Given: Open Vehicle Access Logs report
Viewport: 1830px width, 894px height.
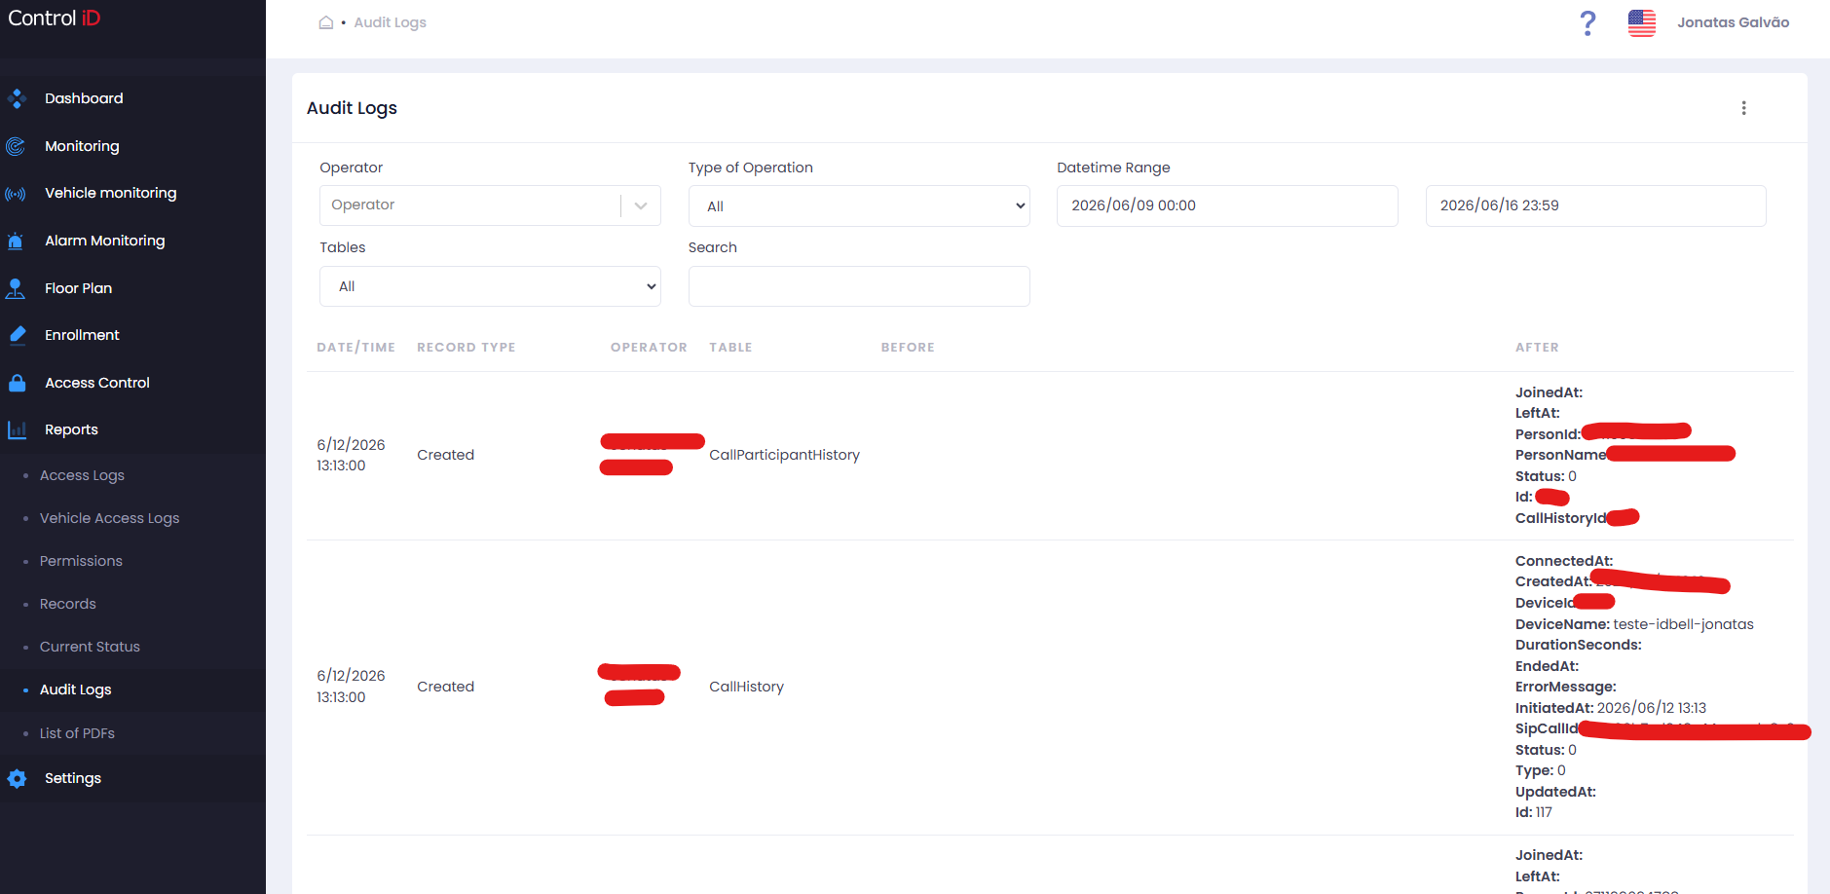Looking at the screenshot, I should click(x=109, y=518).
